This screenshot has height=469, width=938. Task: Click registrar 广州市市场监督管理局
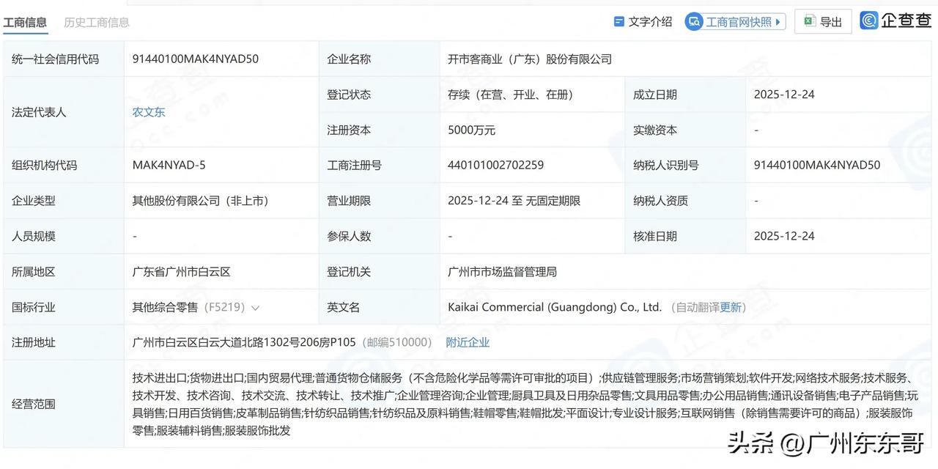[x=503, y=271]
